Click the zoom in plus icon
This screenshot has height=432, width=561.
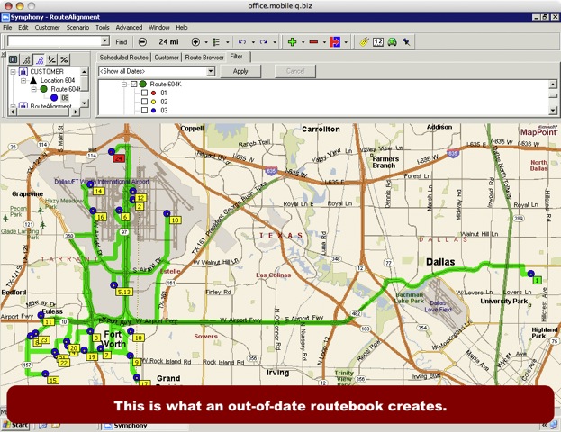[x=195, y=41]
